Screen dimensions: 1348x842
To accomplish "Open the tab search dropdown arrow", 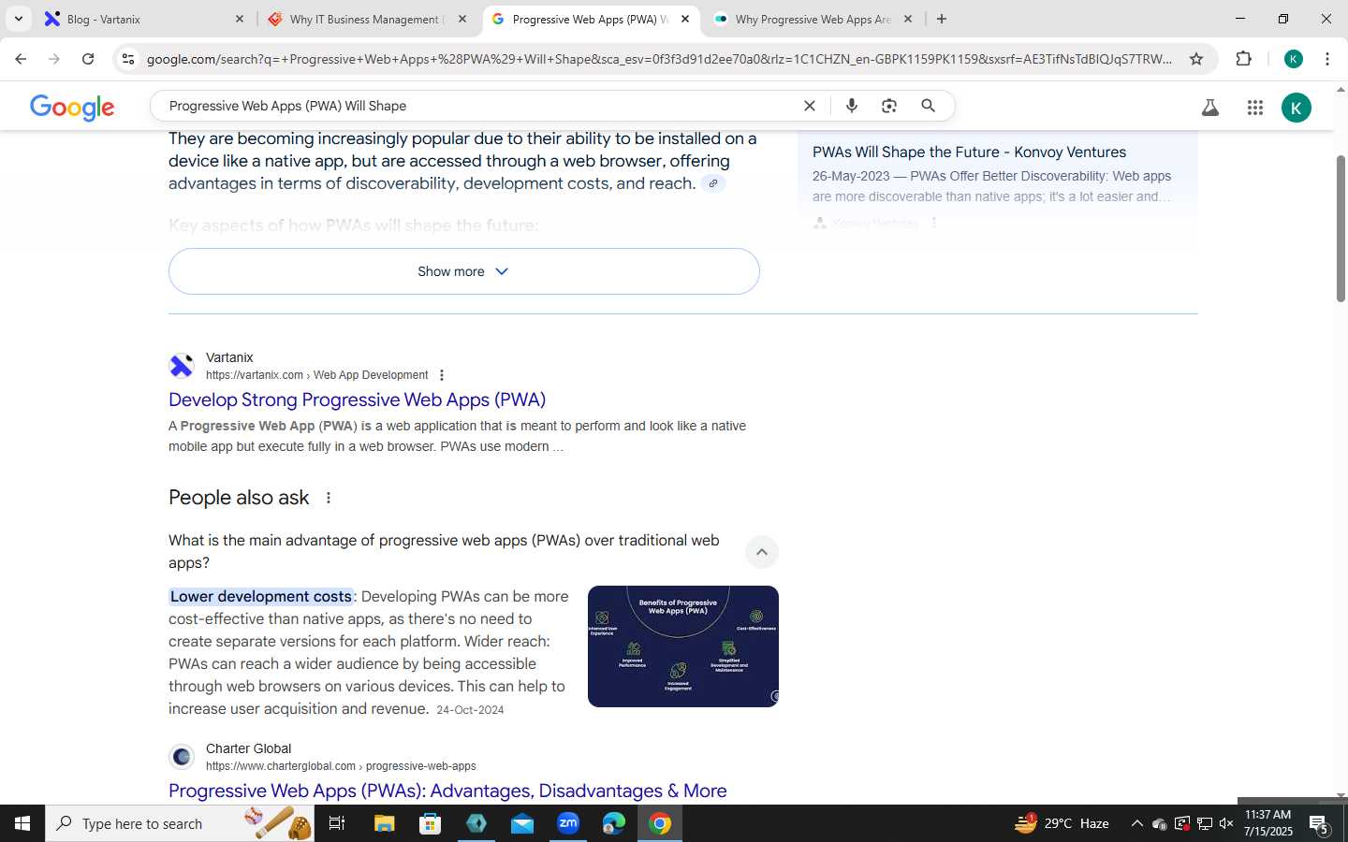I will pos(18,19).
